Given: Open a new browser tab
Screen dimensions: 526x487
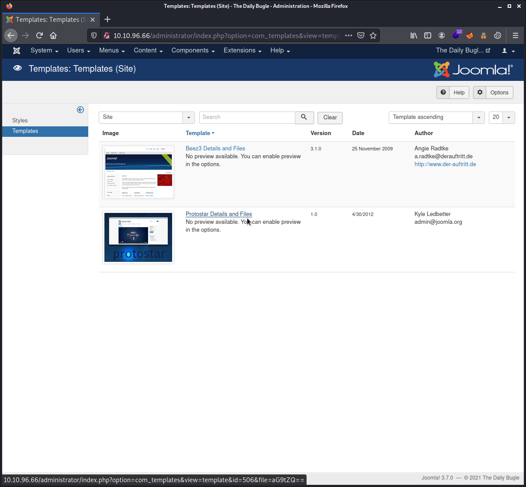Looking at the screenshot, I should pyautogui.click(x=107, y=19).
